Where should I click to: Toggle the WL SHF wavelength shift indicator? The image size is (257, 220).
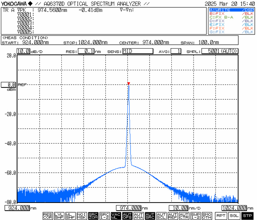pos(70,216)
